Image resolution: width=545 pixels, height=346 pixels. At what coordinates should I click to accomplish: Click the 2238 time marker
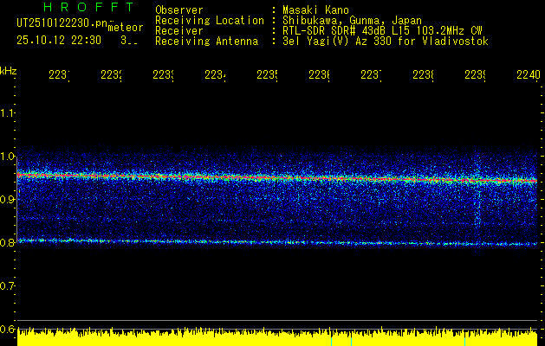click(x=424, y=74)
